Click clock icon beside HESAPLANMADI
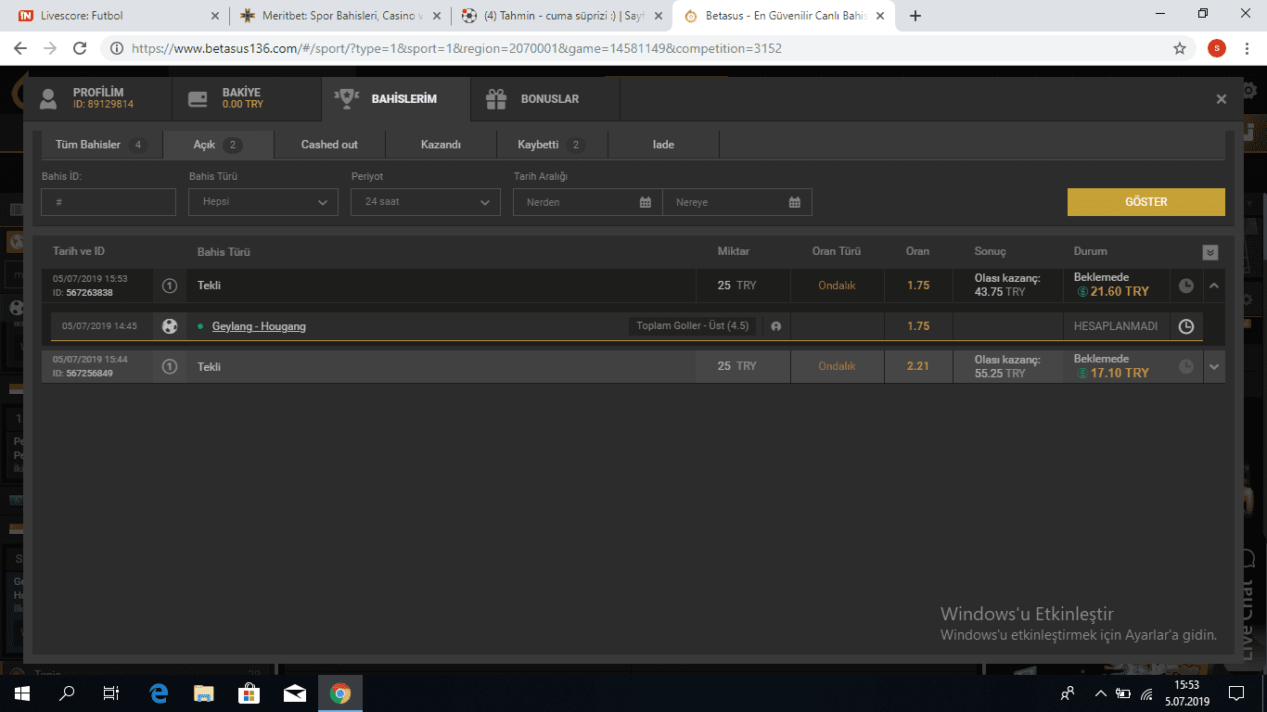 1186,326
